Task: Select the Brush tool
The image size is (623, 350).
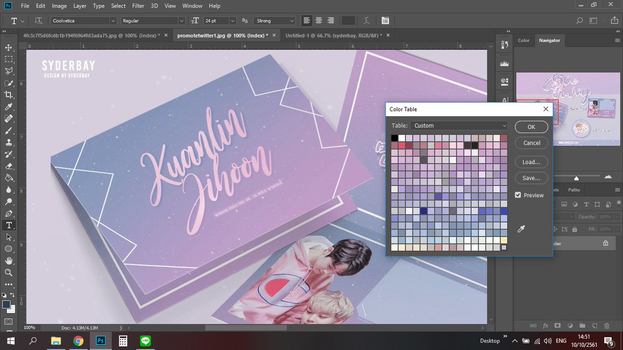Action: tap(8, 131)
